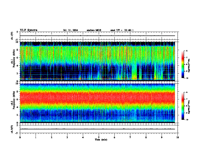This screenshot has height=154, width=200.
Task: Click the ch.2 spectrogram colorbar
Action: coord(183,106)
